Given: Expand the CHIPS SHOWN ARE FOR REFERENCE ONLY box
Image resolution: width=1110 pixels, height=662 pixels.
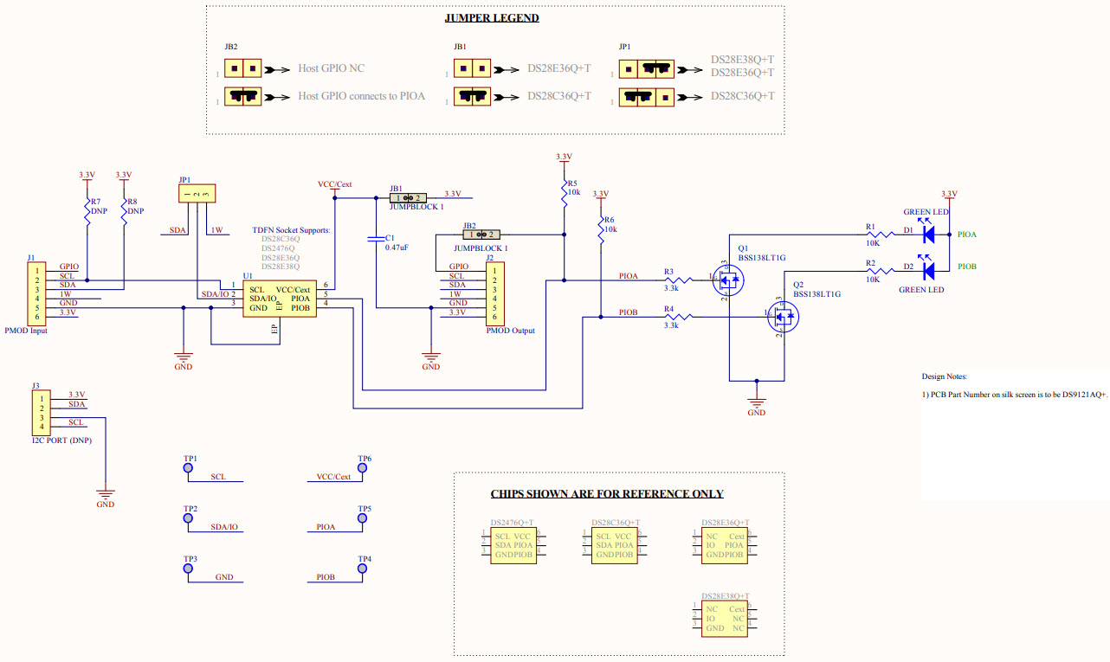Looking at the screenshot, I should [606, 493].
